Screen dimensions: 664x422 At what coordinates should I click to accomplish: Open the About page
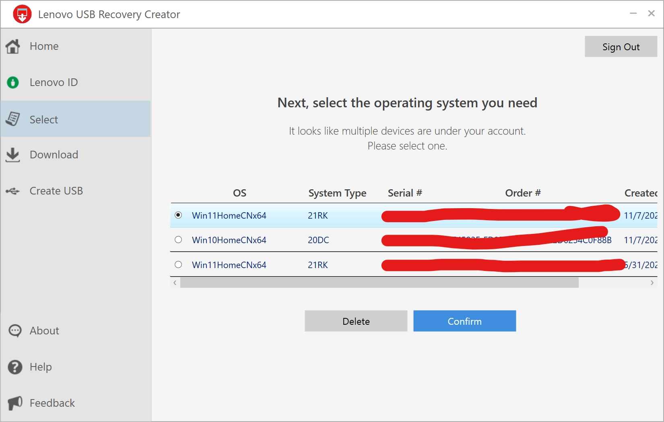76,331
